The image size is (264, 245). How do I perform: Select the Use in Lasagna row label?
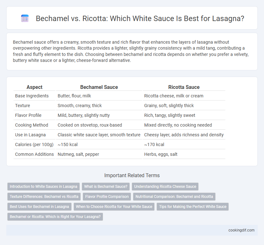tap(30, 135)
